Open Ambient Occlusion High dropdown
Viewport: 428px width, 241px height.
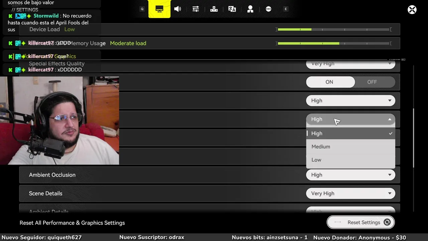350,175
